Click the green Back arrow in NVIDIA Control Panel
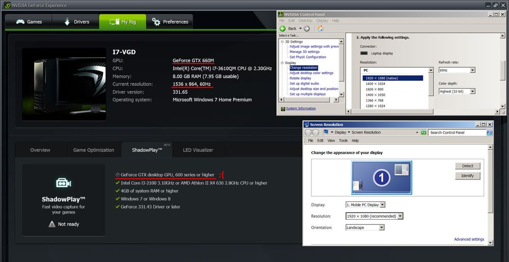Screen dimensions: 509x262 coord(283,28)
